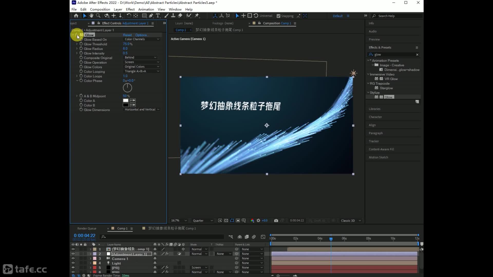
Task: Select the Selection tool arrow
Action: tap(84, 16)
